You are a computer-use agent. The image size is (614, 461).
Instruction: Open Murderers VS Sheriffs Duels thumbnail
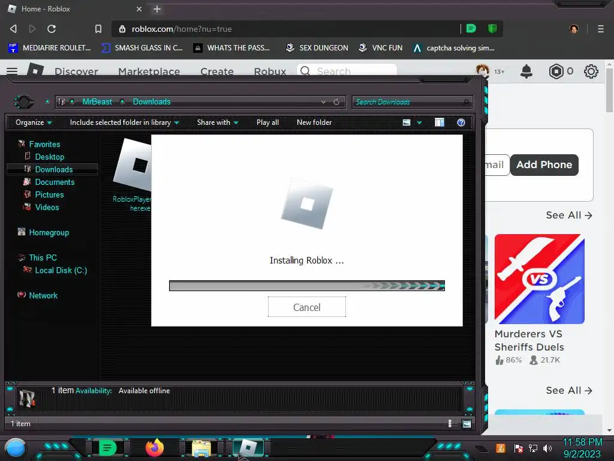540,279
